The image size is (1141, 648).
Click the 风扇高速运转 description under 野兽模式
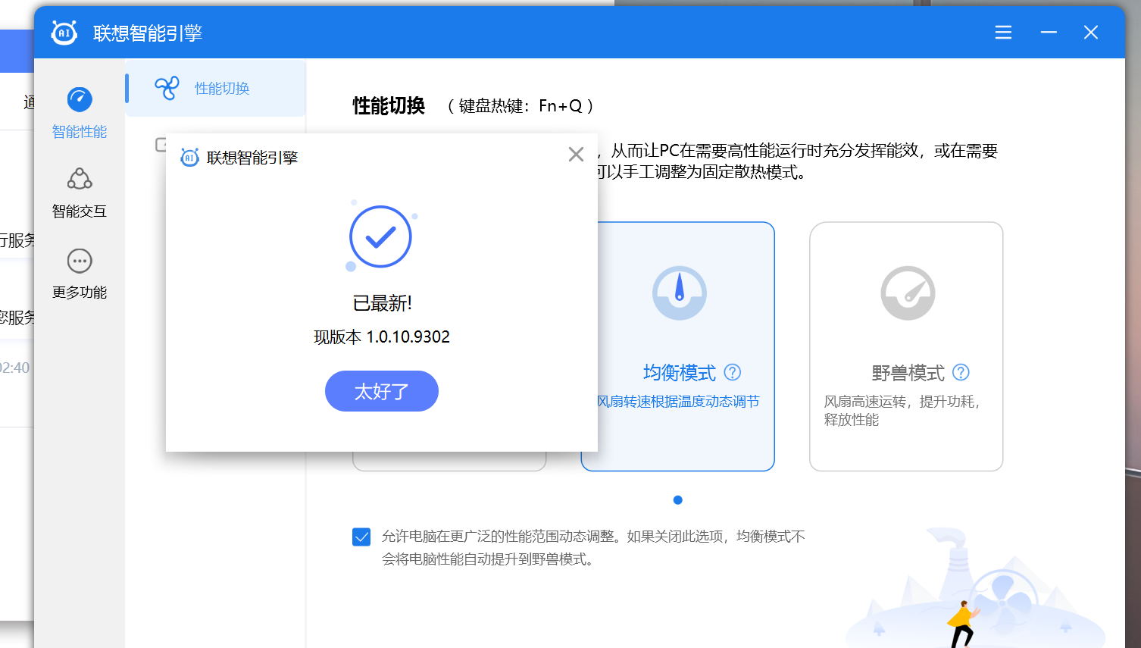point(903,411)
